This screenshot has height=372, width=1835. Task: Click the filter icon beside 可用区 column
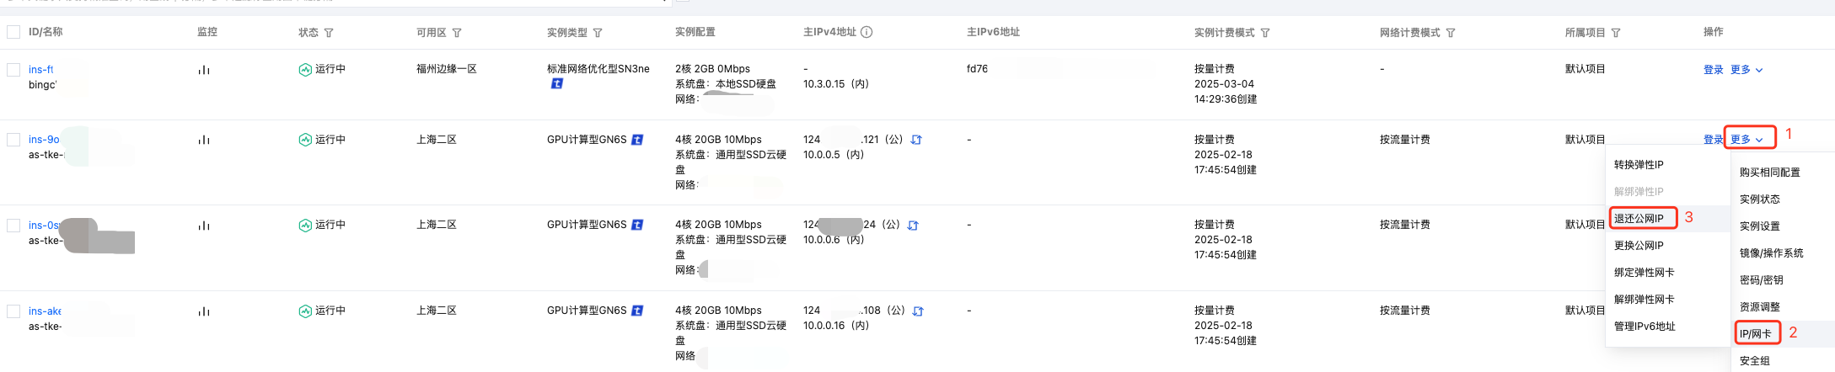pyautogui.click(x=457, y=33)
